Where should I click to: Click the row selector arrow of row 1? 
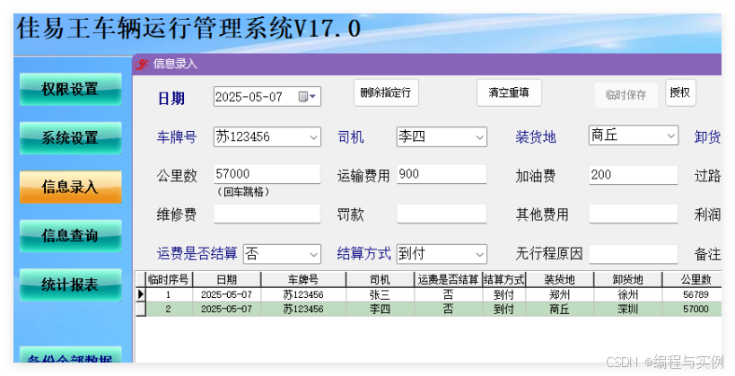click(141, 294)
